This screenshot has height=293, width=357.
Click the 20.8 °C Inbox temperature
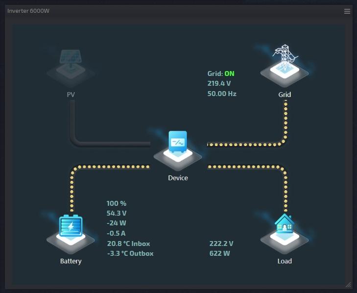(128, 244)
